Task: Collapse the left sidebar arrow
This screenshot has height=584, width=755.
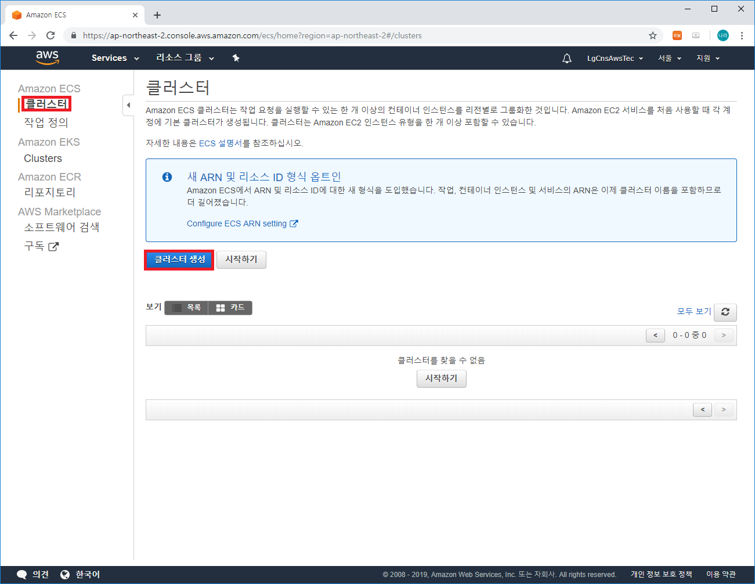Action: (128, 105)
